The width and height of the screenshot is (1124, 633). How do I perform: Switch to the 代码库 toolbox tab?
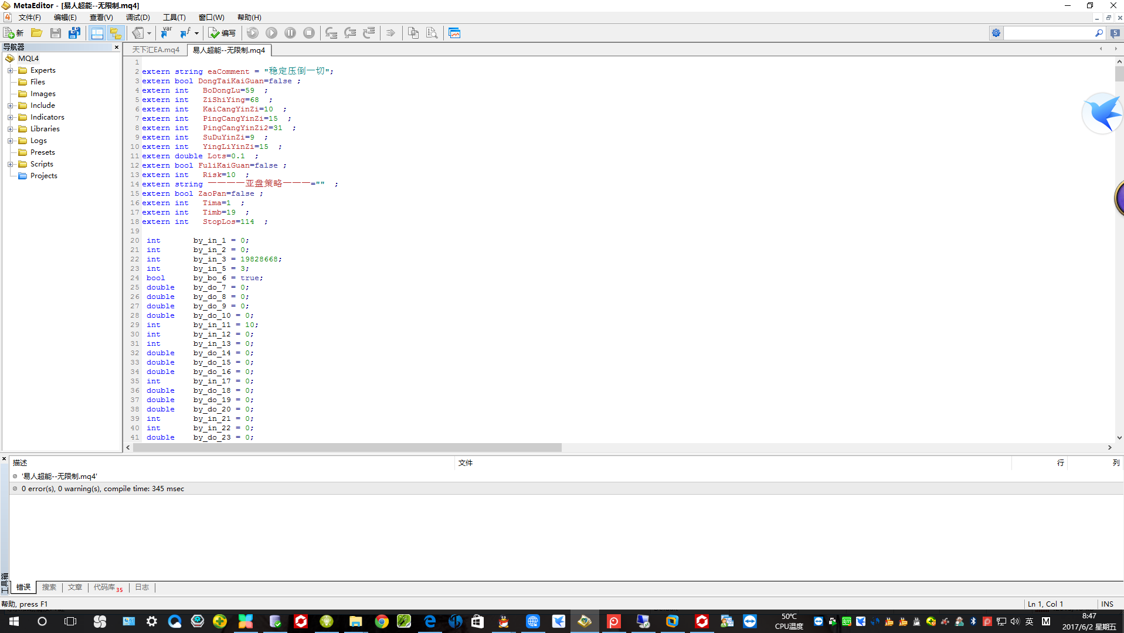click(108, 587)
